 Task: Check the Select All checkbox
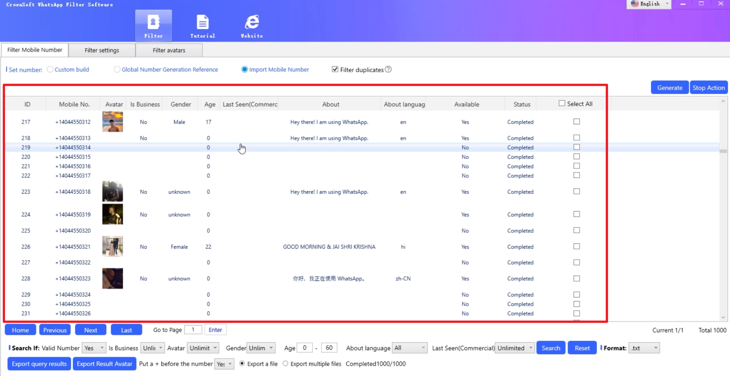pyautogui.click(x=562, y=103)
